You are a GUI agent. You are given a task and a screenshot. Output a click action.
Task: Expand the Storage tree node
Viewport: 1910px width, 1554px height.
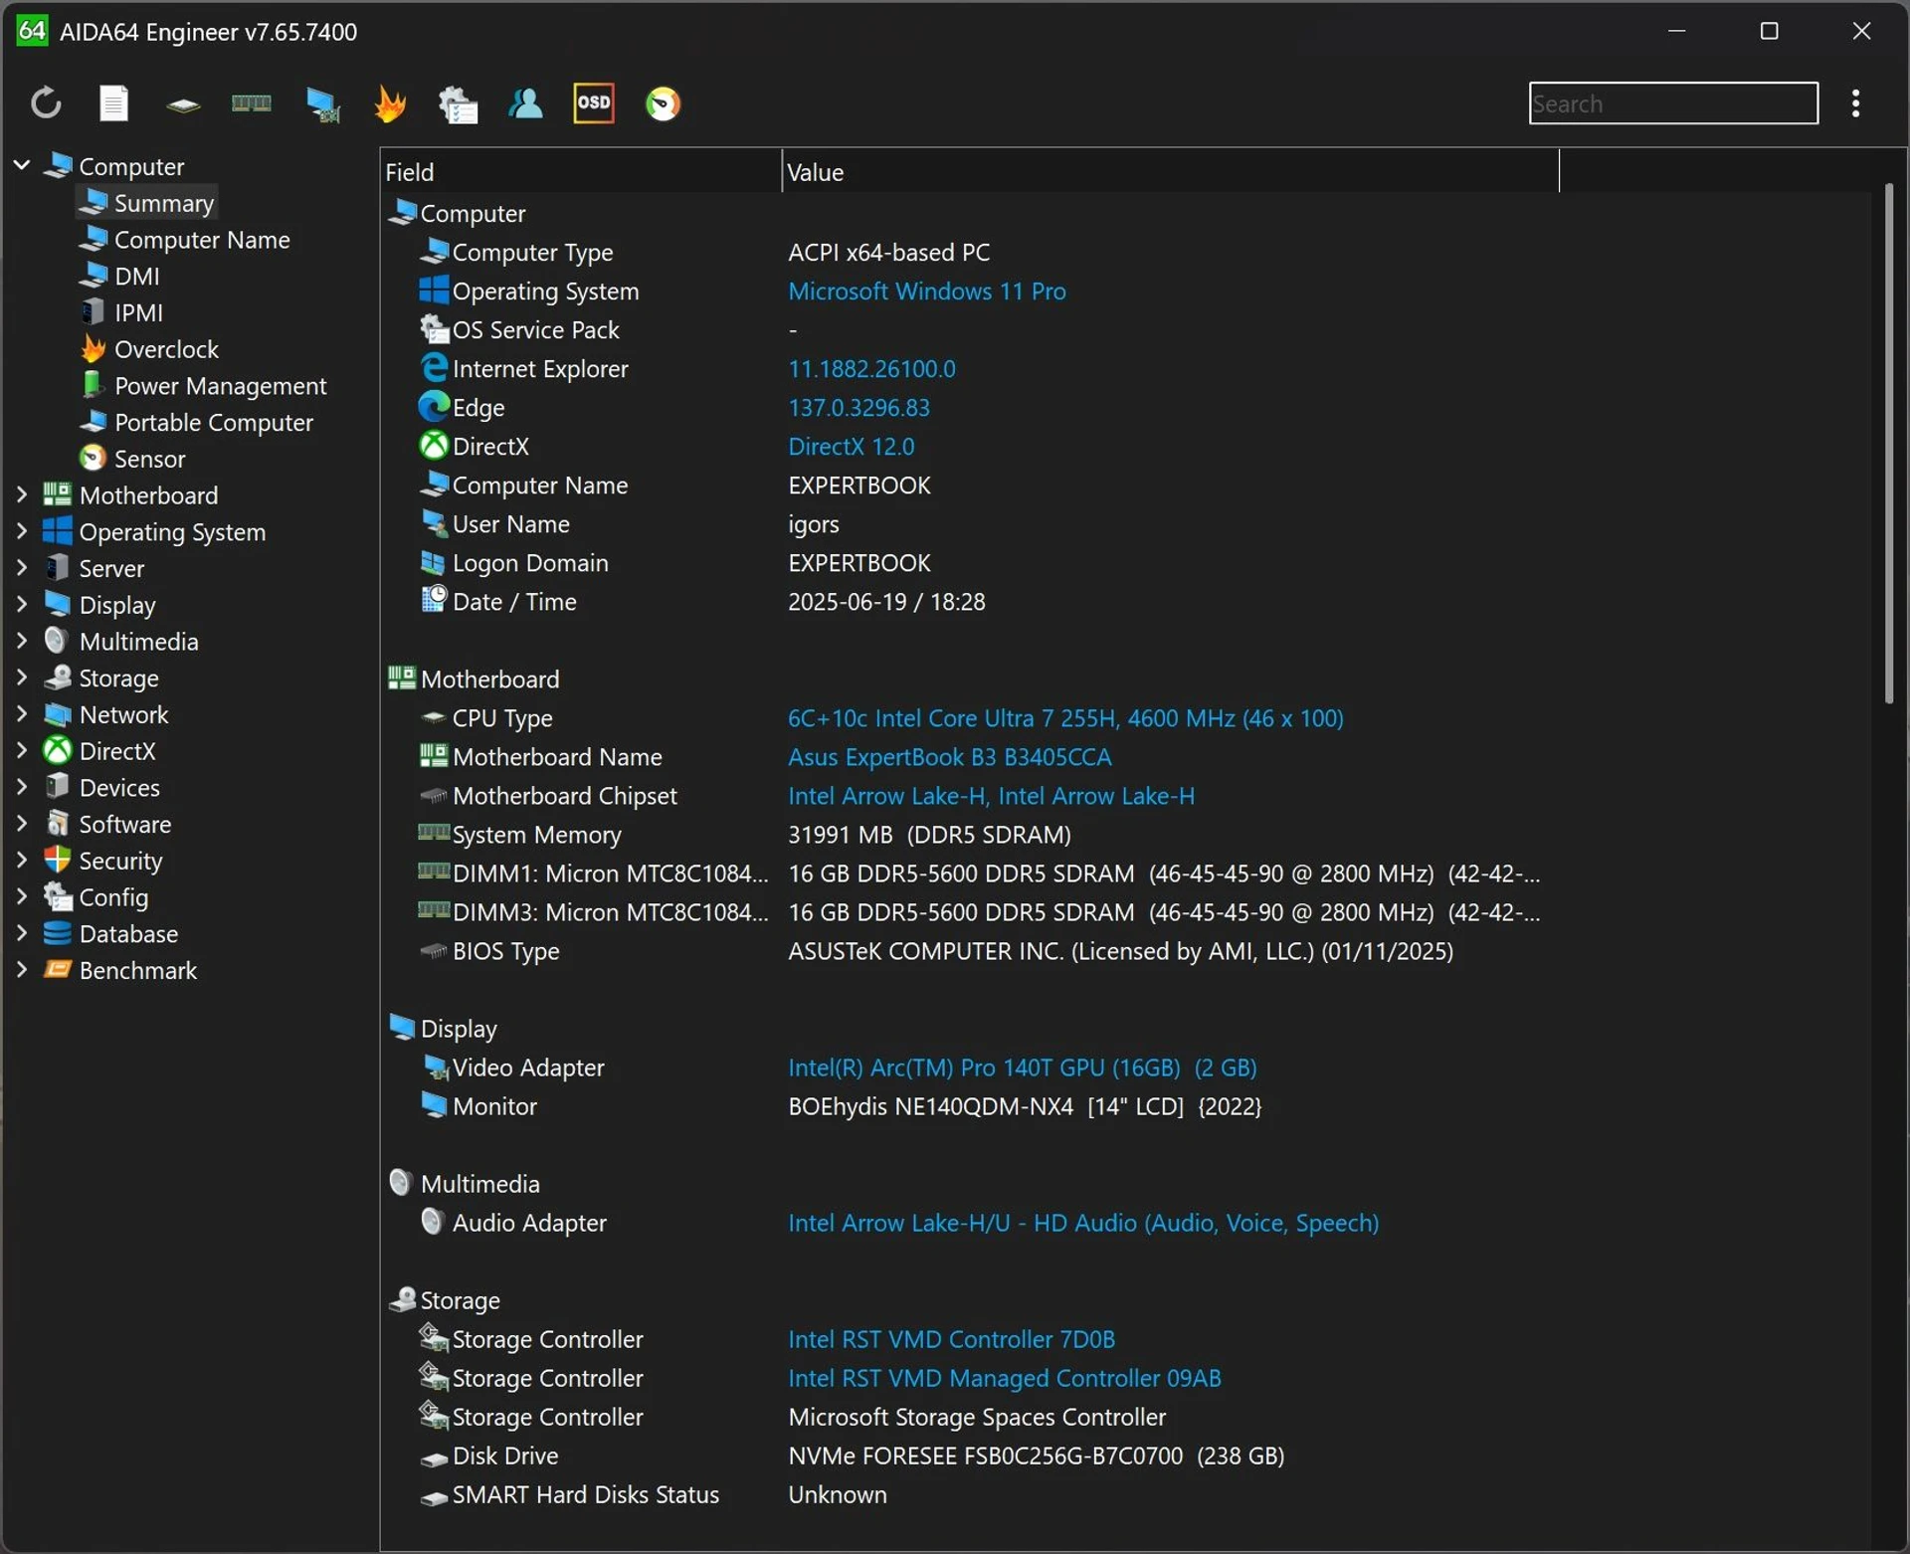[x=22, y=678]
